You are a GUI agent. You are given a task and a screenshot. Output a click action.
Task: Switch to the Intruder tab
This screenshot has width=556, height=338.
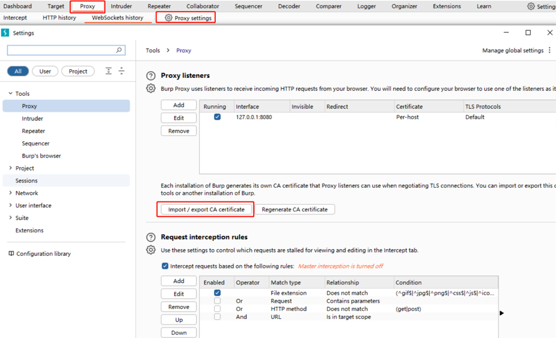click(121, 6)
